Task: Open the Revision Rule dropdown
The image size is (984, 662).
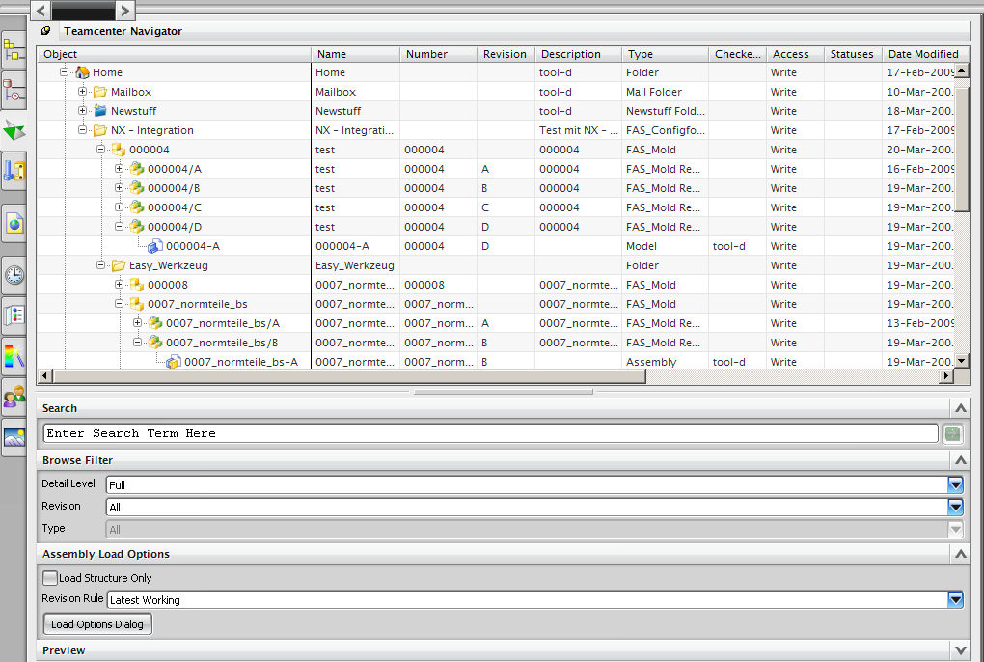Action: (955, 600)
